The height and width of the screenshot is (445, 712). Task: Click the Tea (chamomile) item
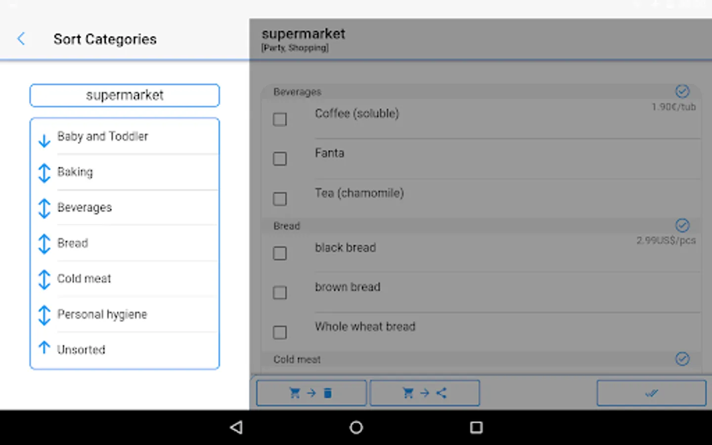tap(359, 193)
